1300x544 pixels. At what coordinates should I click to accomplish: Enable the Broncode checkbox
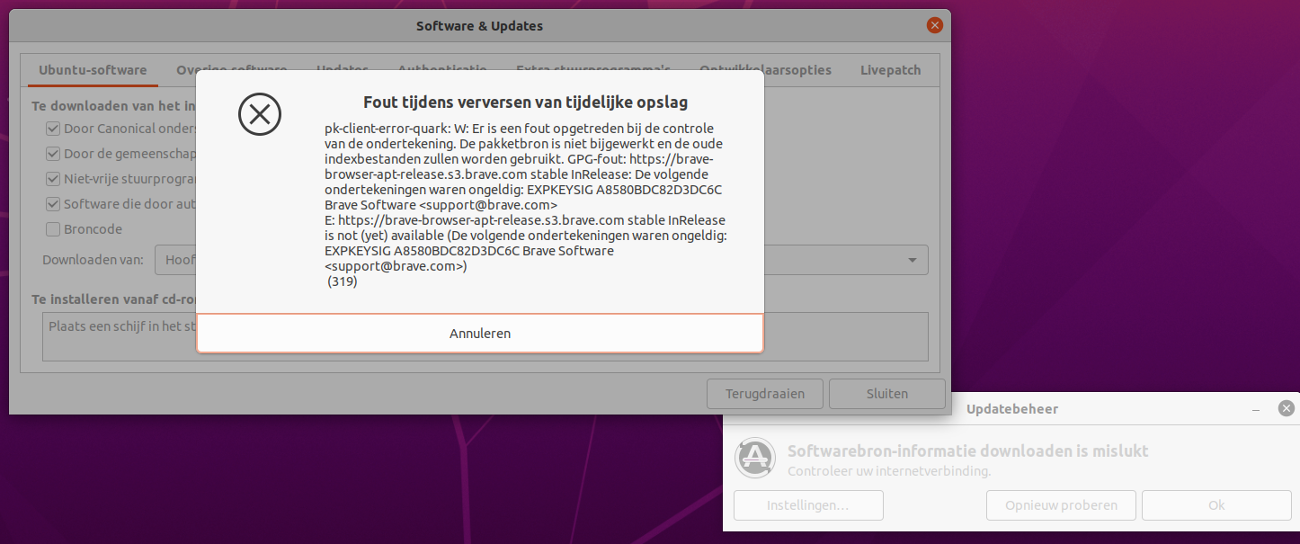(x=53, y=229)
